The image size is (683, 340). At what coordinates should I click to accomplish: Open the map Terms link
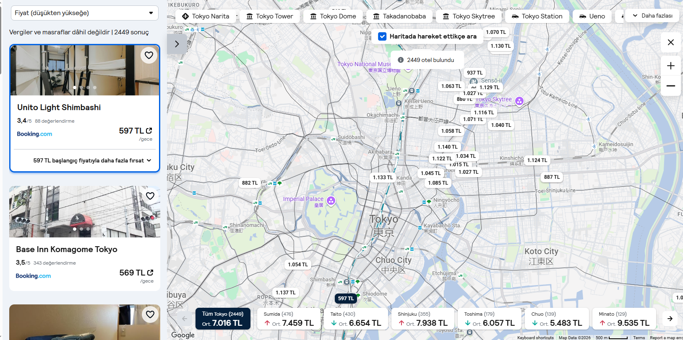(639, 337)
